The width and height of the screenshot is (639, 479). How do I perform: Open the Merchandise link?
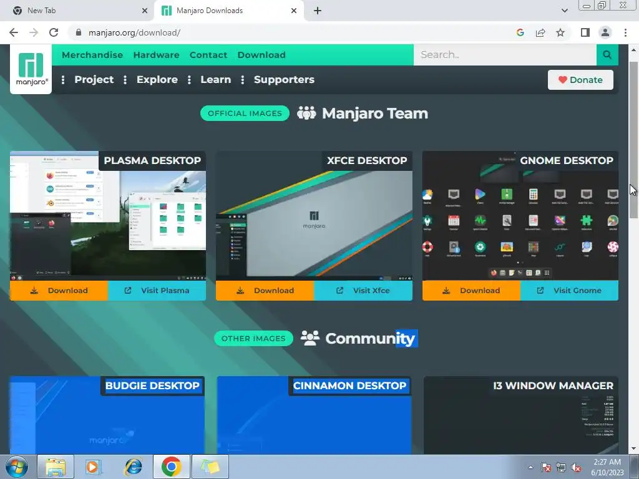tap(92, 55)
